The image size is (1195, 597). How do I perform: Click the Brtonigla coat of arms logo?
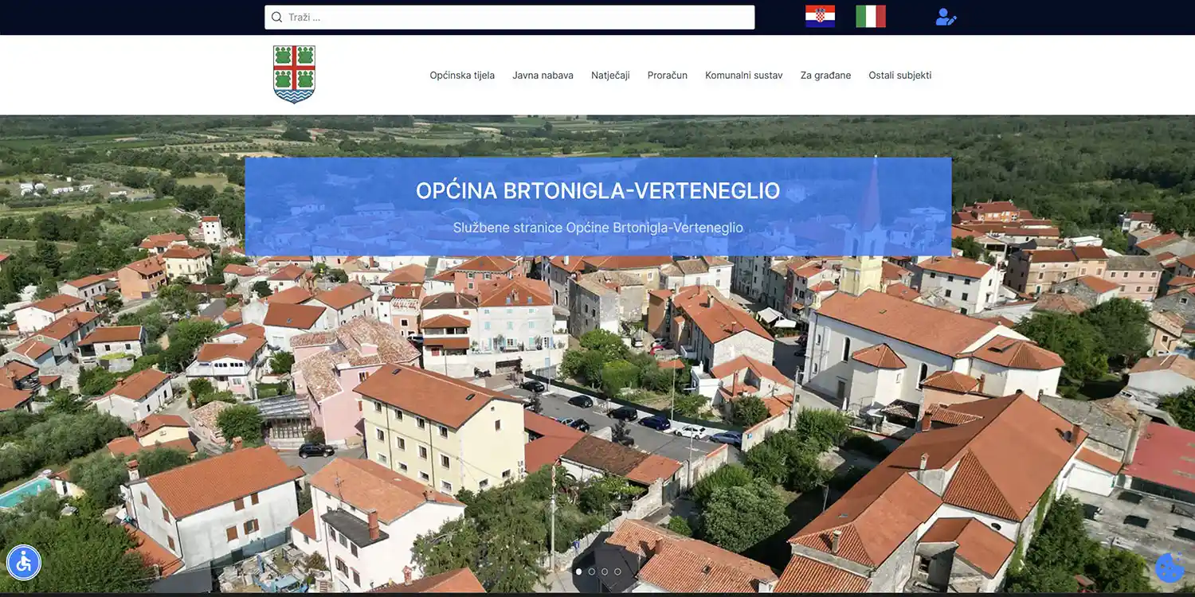294,73
